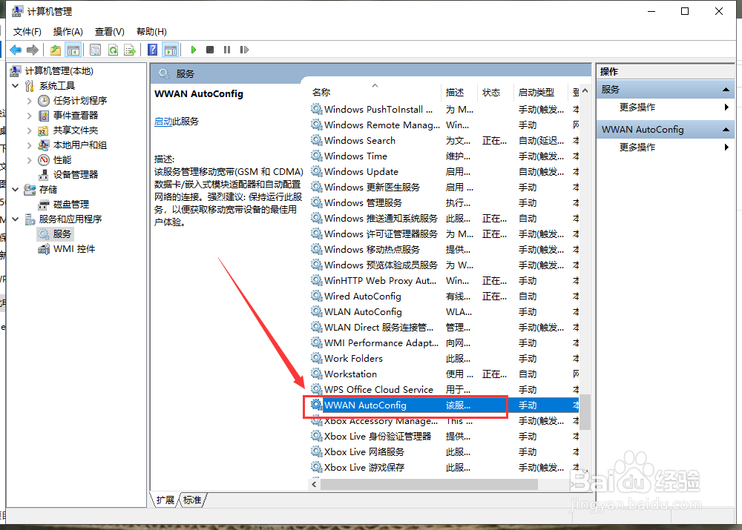The height and width of the screenshot is (530, 742).
Task: Open the 查看(V) menu
Action: [x=109, y=32]
